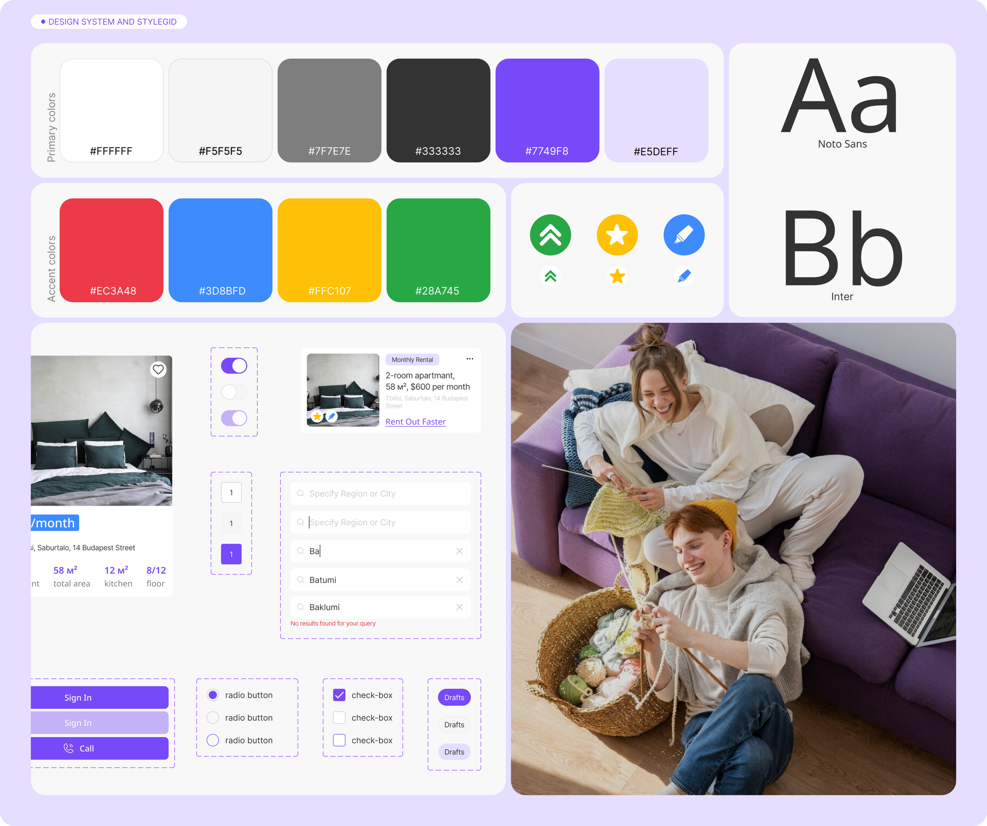This screenshot has width=987, height=826.
Task: Select the first filled radio button
Action: [213, 695]
